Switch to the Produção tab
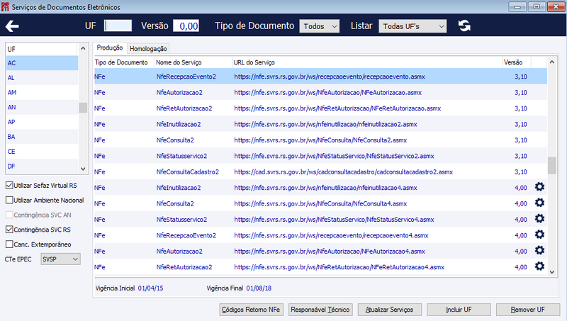567x321 pixels. [x=110, y=47]
